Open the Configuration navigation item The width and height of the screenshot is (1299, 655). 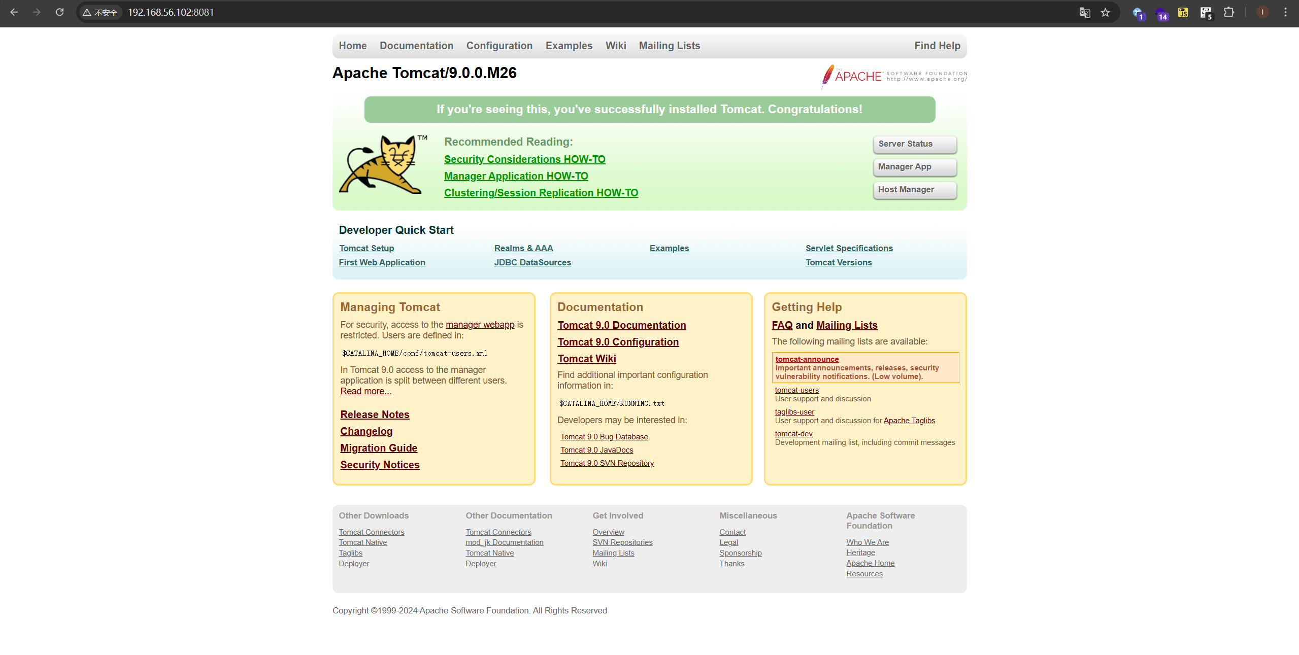(499, 46)
